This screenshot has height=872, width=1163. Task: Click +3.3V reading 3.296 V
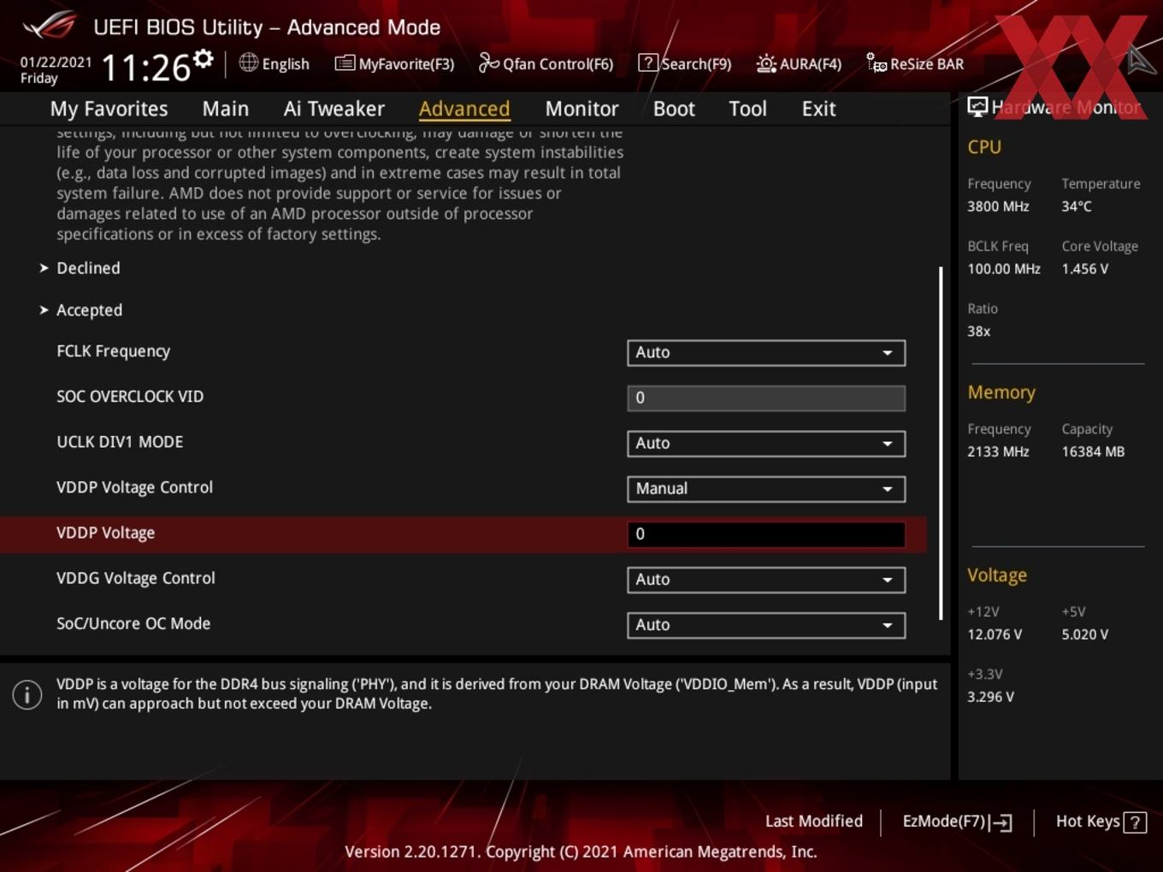[x=990, y=697]
